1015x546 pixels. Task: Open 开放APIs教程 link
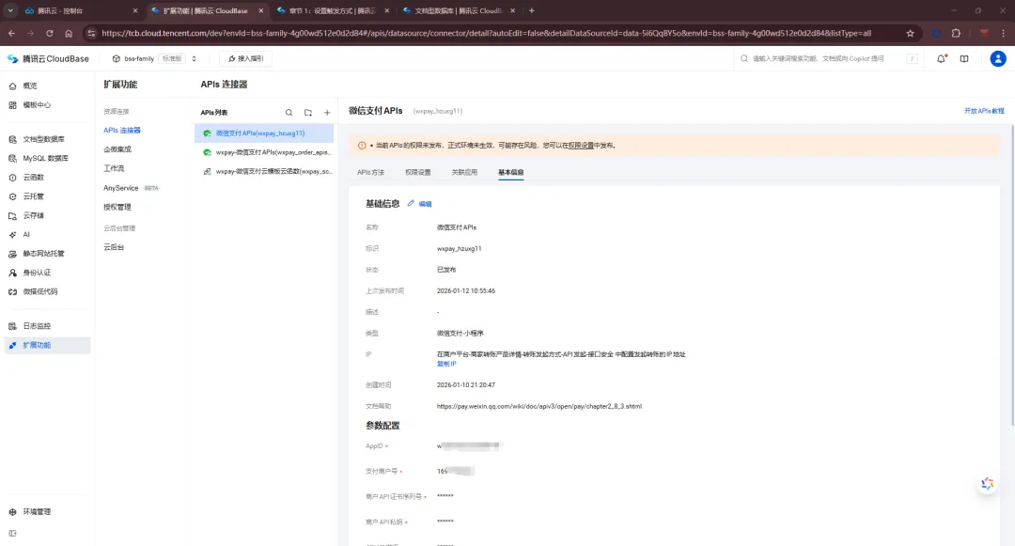tap(984, 111)
